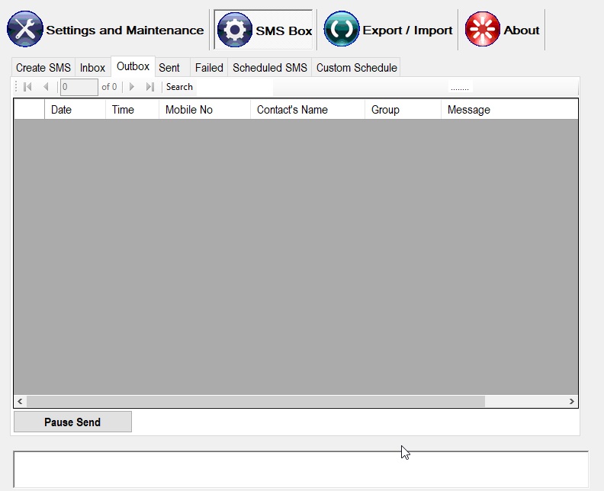Click the red About icon
The width and height of the screenshot is (604, 491).
(x=483, y=29)
